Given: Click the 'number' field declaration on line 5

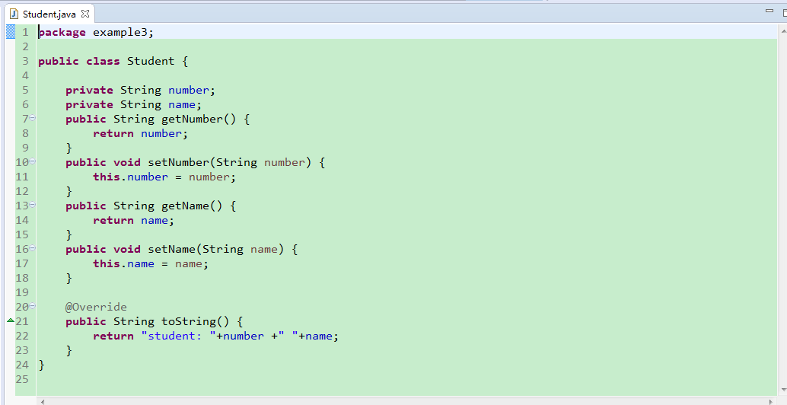Looking at the screenshot, I should (189, 91).
